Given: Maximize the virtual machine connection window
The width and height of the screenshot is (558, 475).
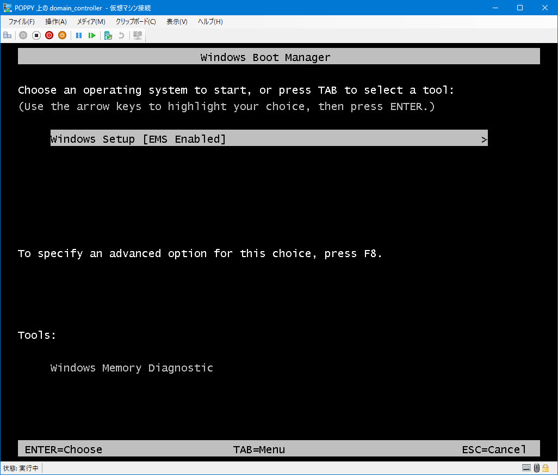Looking at the screenshot, I should (520, 8).
